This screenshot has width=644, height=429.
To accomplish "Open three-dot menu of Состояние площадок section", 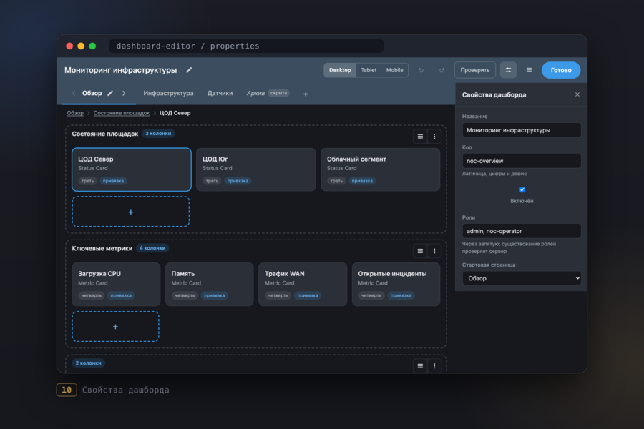I will [x=434, y=137].
